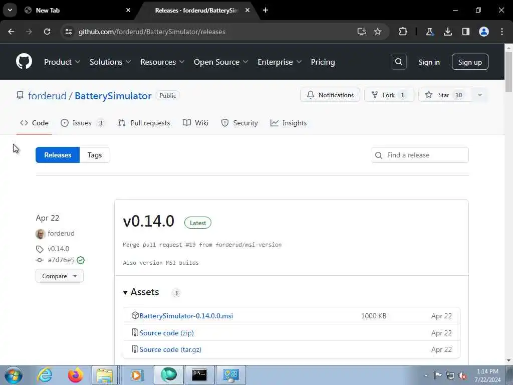Open the GitHub search icon
This screenshot has height=385, width=513.
click(398, 62)
